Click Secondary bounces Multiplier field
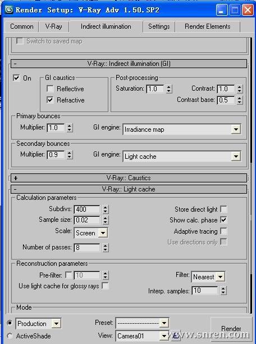Screen dimensions: 256x344 (x=56, y=155)
